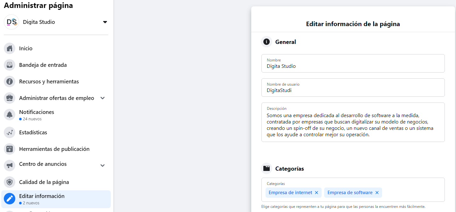Click the Administrar página heading
Screen dimensions: 456x212
[x=38, y=5]
